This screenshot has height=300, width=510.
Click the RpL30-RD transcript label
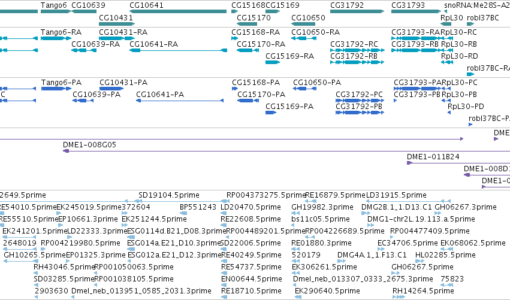(x=459, y=56)
